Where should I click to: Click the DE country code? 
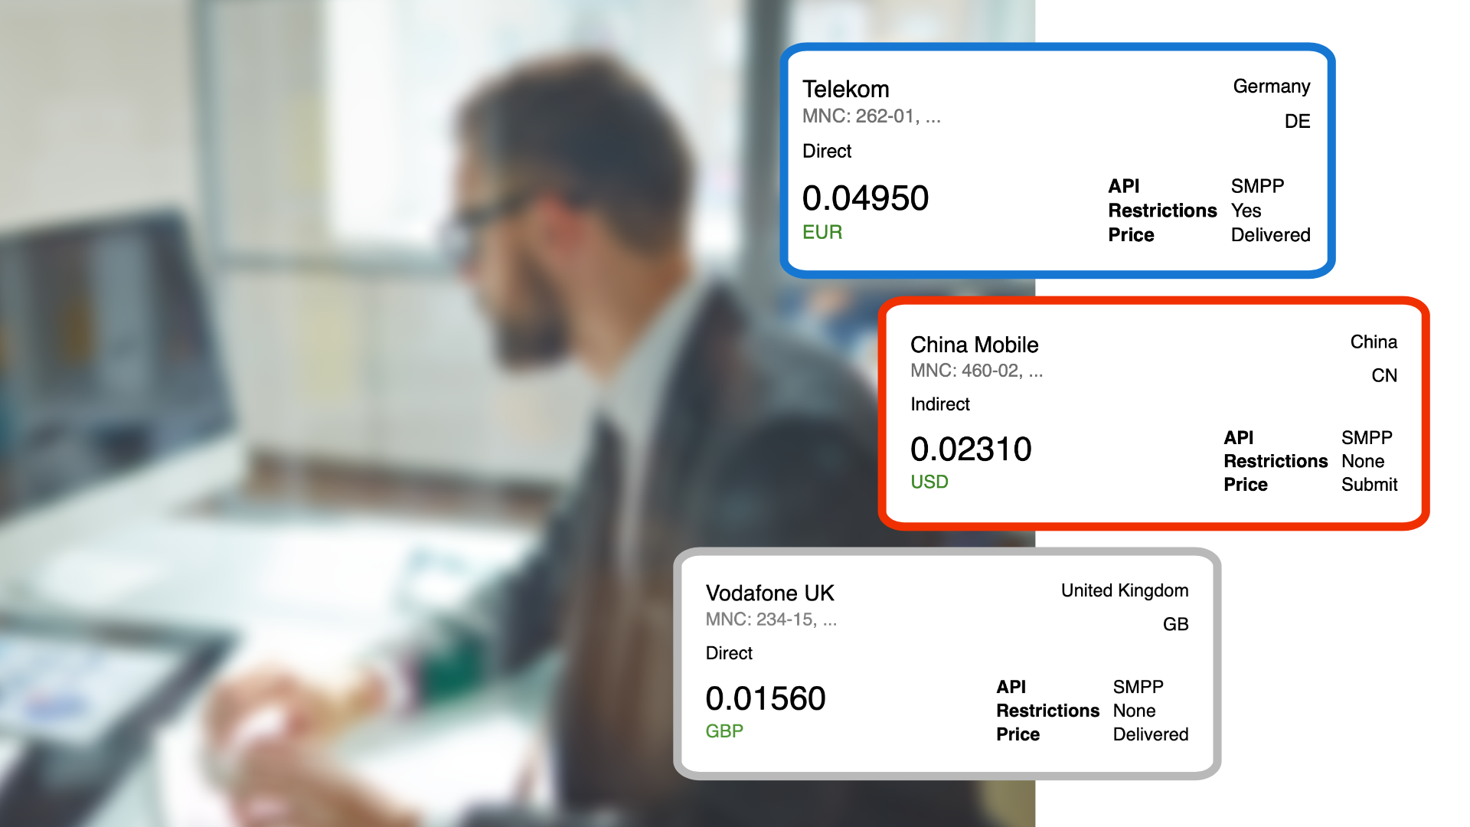click(1297, 121)
